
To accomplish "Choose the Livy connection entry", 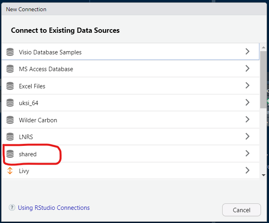I will click(x=130, y=171).
